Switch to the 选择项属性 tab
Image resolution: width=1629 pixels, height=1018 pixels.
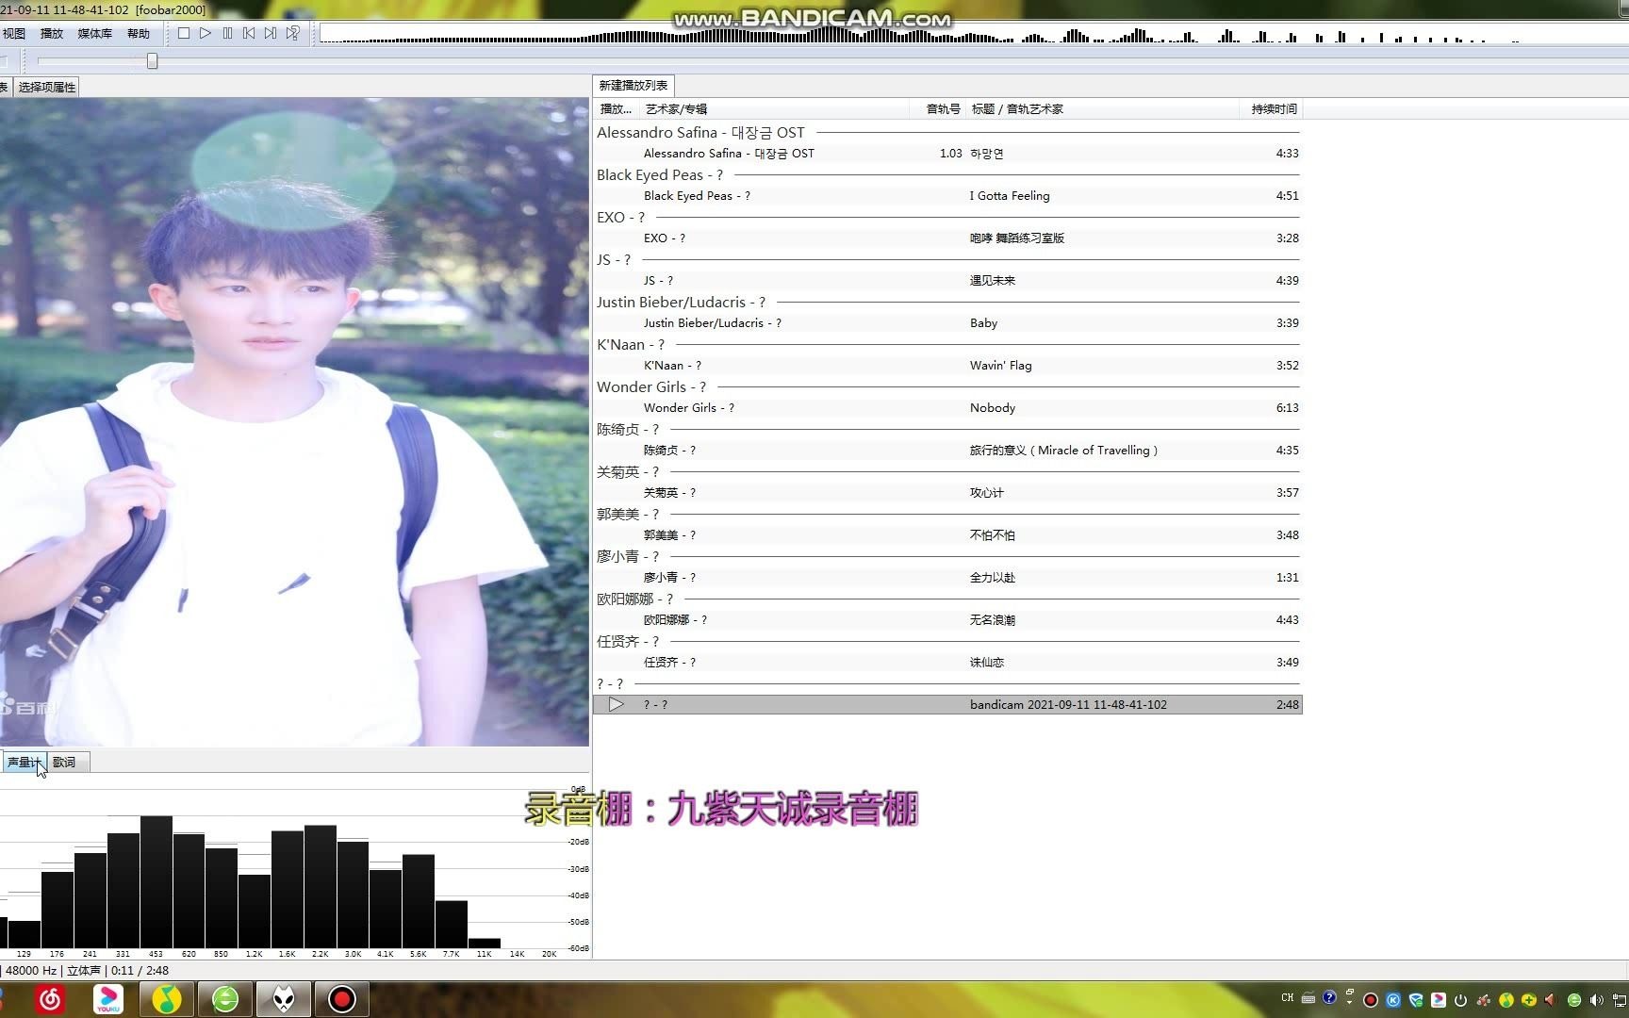pyautogui.click(x=47, y=87)
